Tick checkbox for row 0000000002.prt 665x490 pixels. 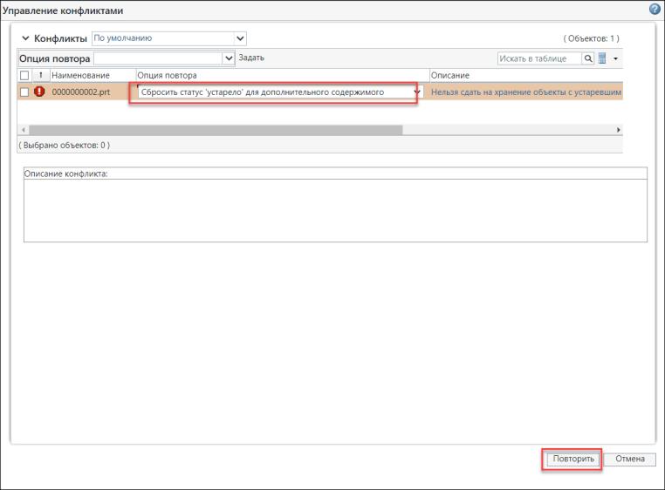coord(24,92)
